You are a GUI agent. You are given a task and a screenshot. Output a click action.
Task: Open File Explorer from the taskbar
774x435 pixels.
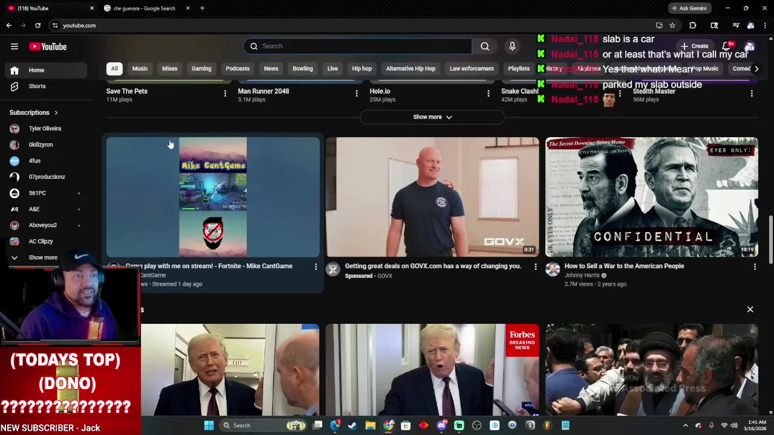pyautogui.click(x=370, y=425)
